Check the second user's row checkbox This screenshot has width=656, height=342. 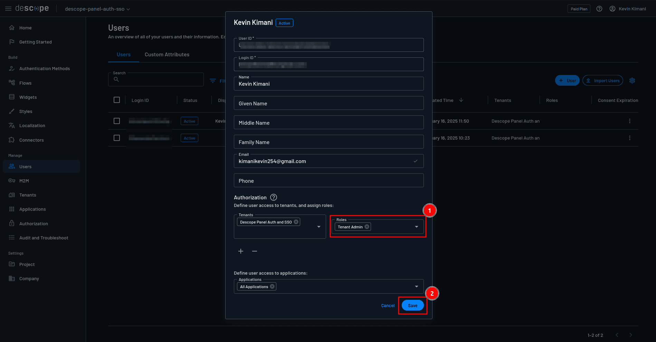coord(117,137)
